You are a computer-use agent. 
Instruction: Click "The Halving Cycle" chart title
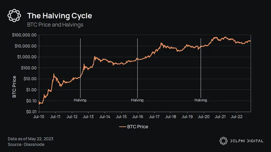[59, 16]
